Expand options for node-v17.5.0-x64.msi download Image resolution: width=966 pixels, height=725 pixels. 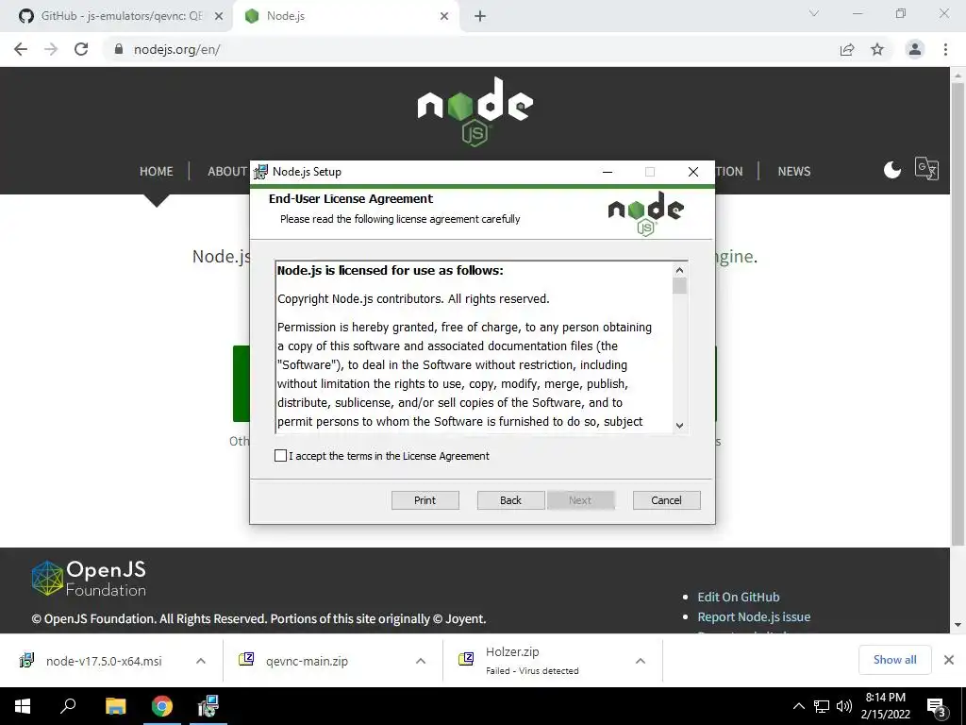tap(201, 661)
